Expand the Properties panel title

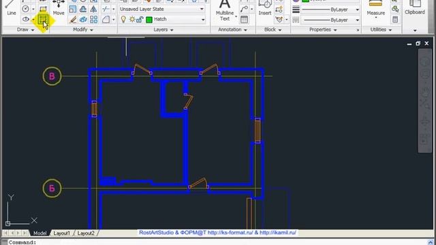tap(323, 29)
